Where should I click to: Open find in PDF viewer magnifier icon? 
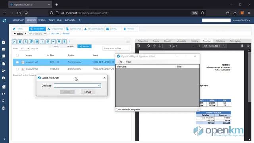click(148, 46)
